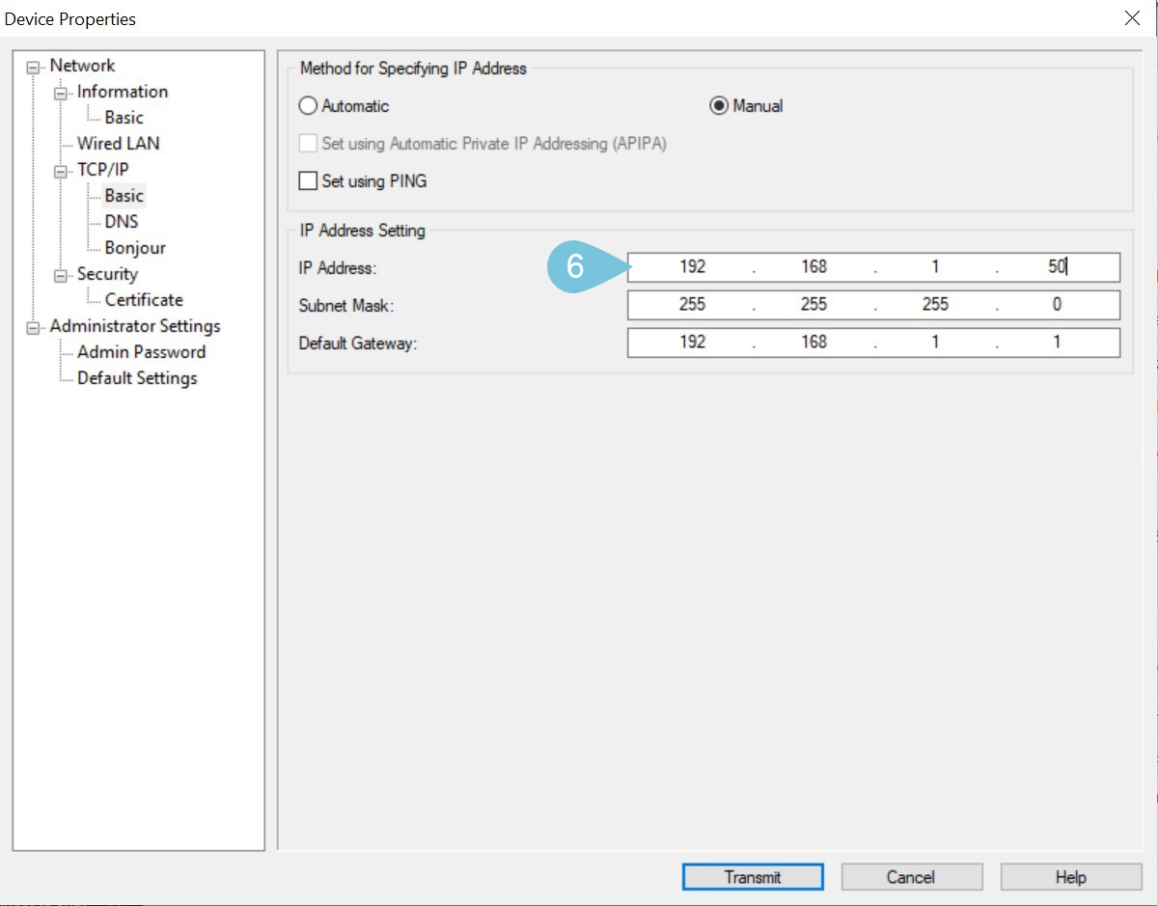This screenshot has height=906, width=1158.
Task: Open Default Settings in the tree
Action: click(137, 378)
